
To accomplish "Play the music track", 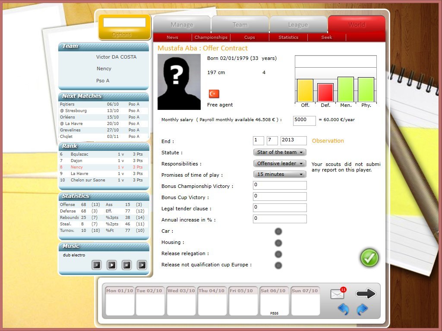I will coord(112,265).
